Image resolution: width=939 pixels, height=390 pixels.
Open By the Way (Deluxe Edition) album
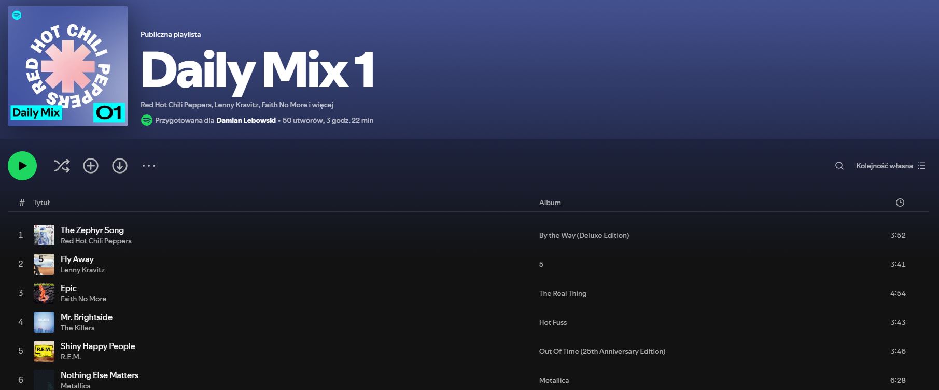pyautogui.click(x=584, y=235)
